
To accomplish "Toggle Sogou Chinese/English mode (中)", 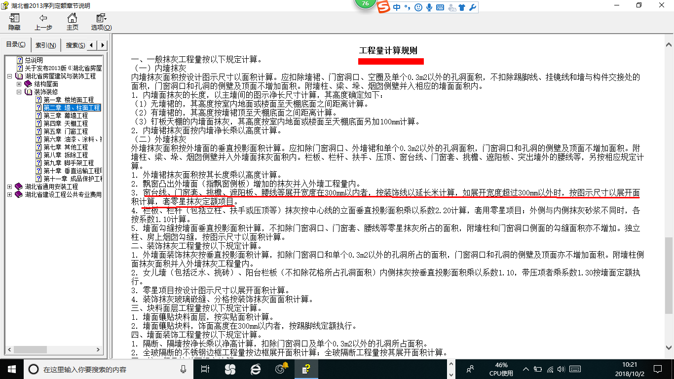I will (397, 7).
